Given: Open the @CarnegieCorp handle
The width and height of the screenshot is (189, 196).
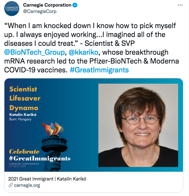Looking at the screenshot, I should [x=40, y=11].
